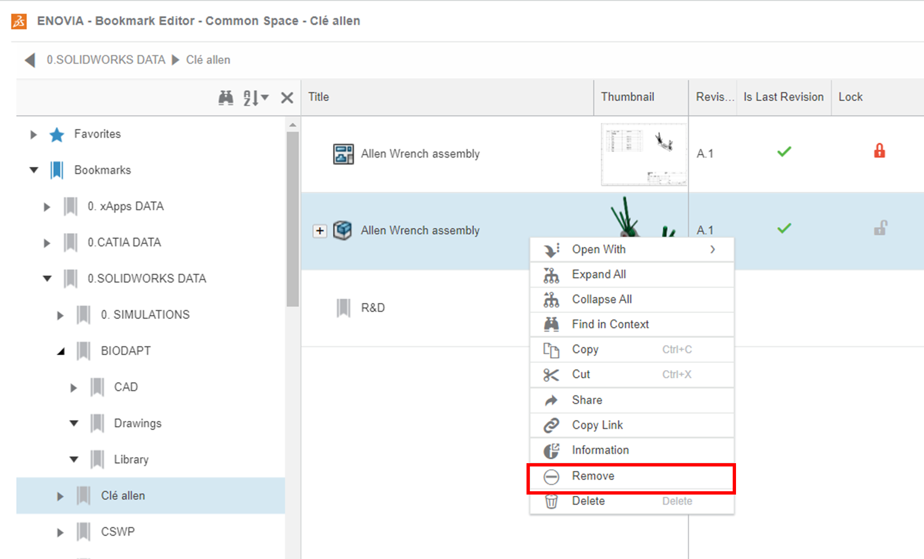The width and height of the screenshot is (924, 559).
Task: Close the bookmark tree panel
Action: (287, 98)
